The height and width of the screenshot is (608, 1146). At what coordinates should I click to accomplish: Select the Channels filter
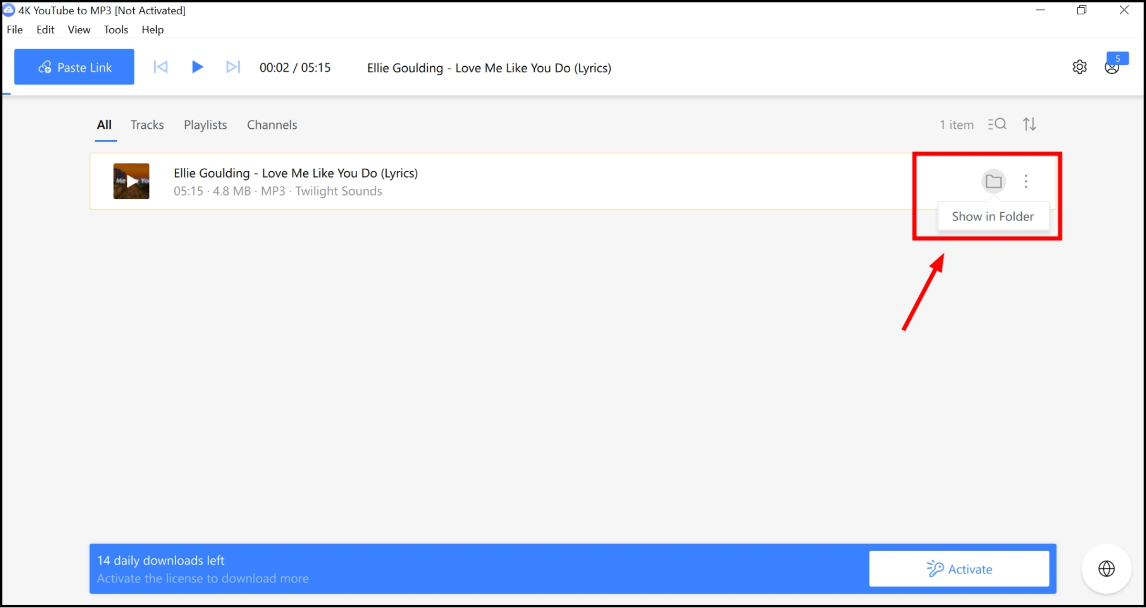point(272,124)
